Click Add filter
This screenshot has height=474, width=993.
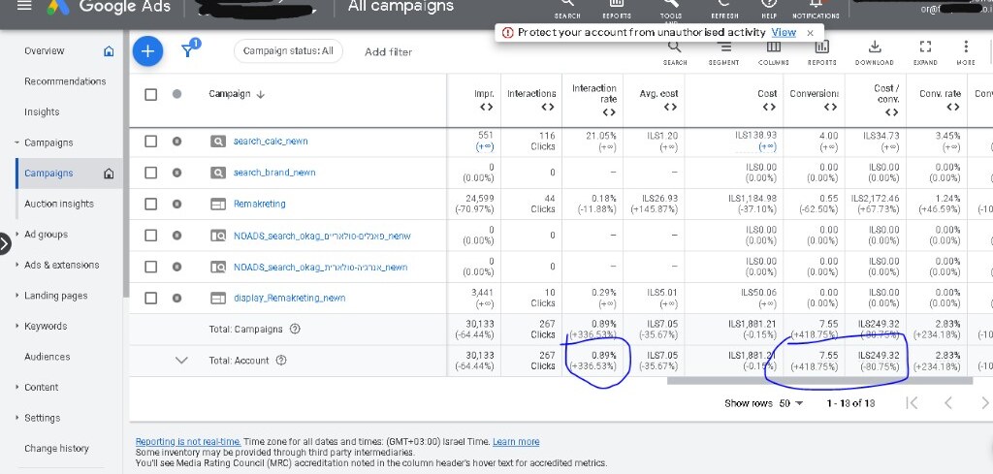388,52
